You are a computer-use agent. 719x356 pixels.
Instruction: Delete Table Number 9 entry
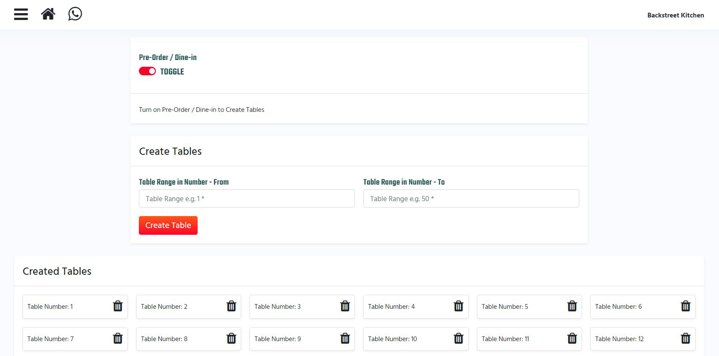345,339
